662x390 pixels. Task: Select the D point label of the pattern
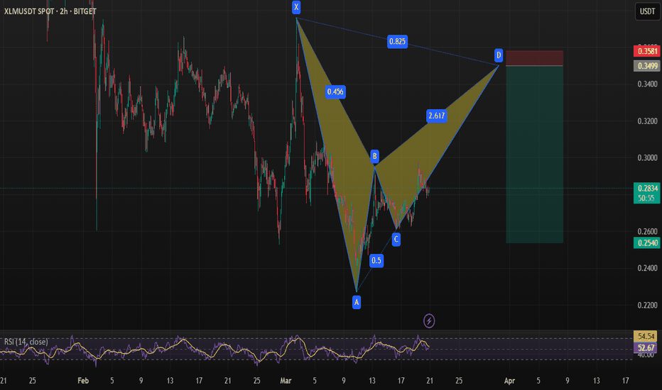coord(499,55)
